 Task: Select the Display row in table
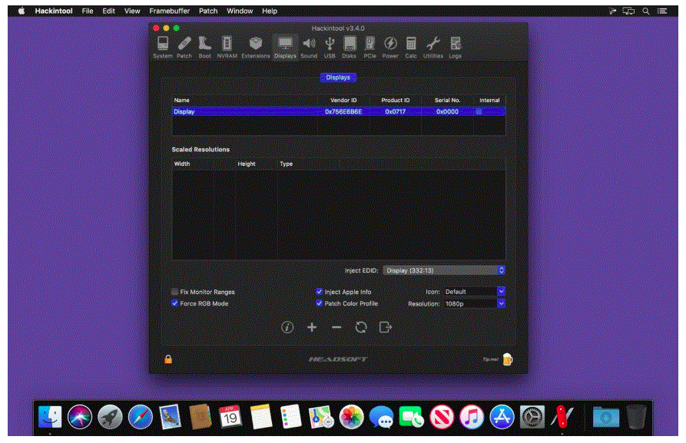339,111
